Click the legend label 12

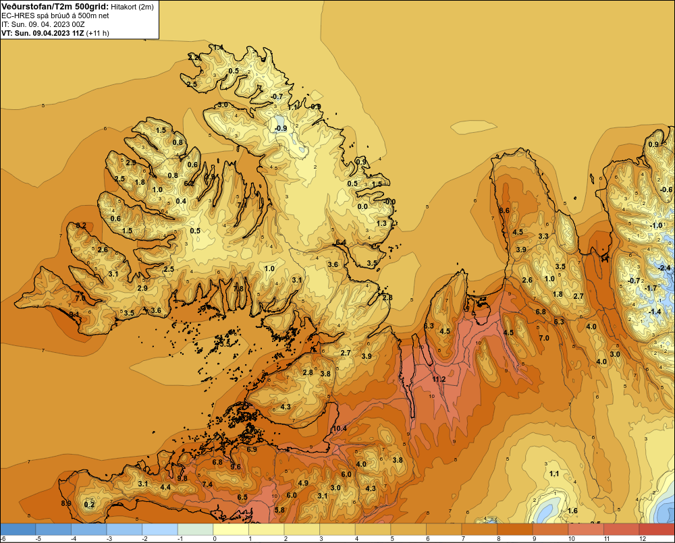(643, 539)
